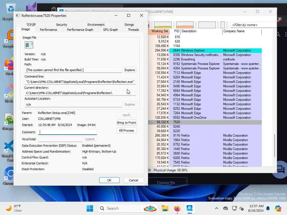
Task: Click the green CPU usage graph in toolbar
Action: tap(163, 25)
